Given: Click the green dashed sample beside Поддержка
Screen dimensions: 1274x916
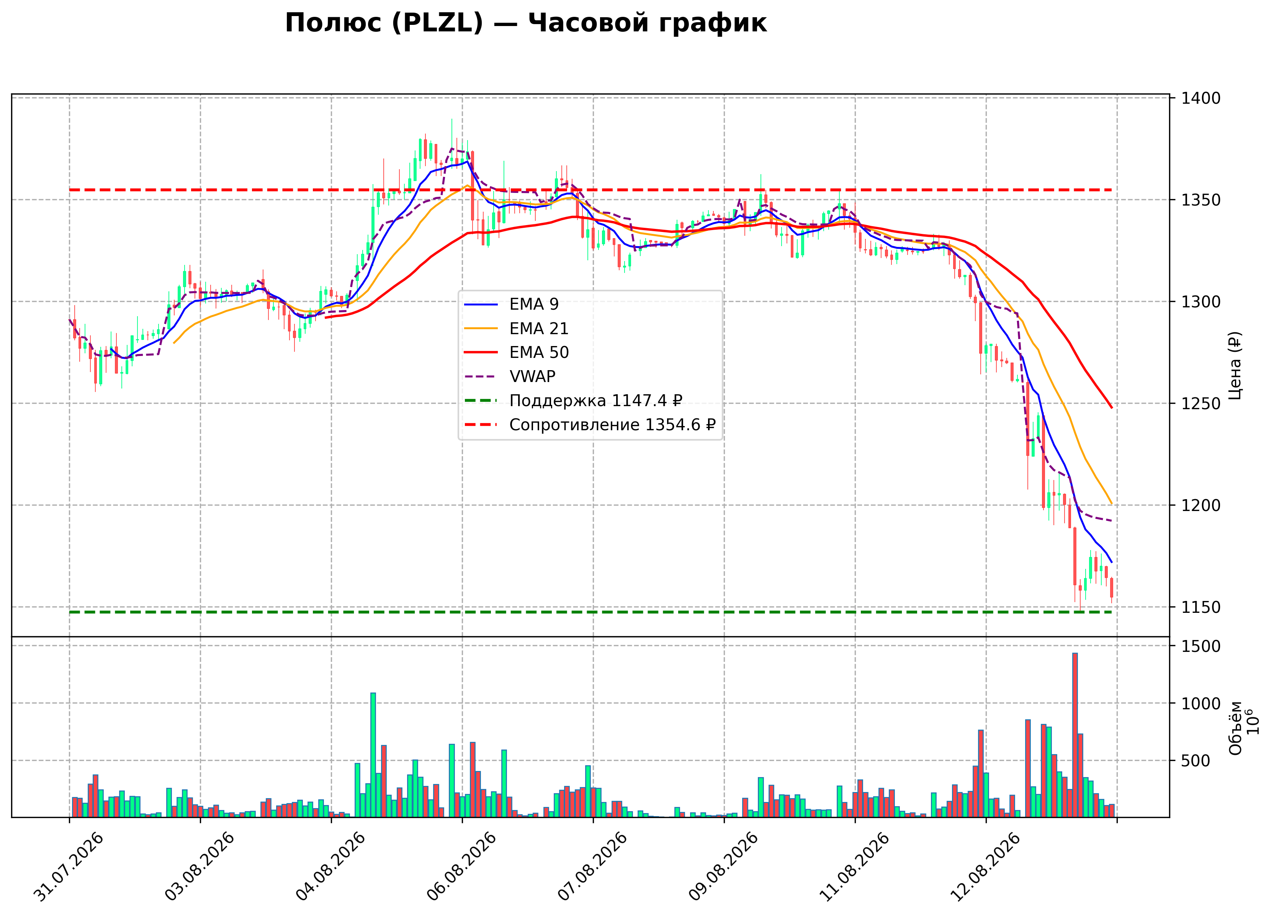Looking at the screenshot, I should (x=481, y=401).
